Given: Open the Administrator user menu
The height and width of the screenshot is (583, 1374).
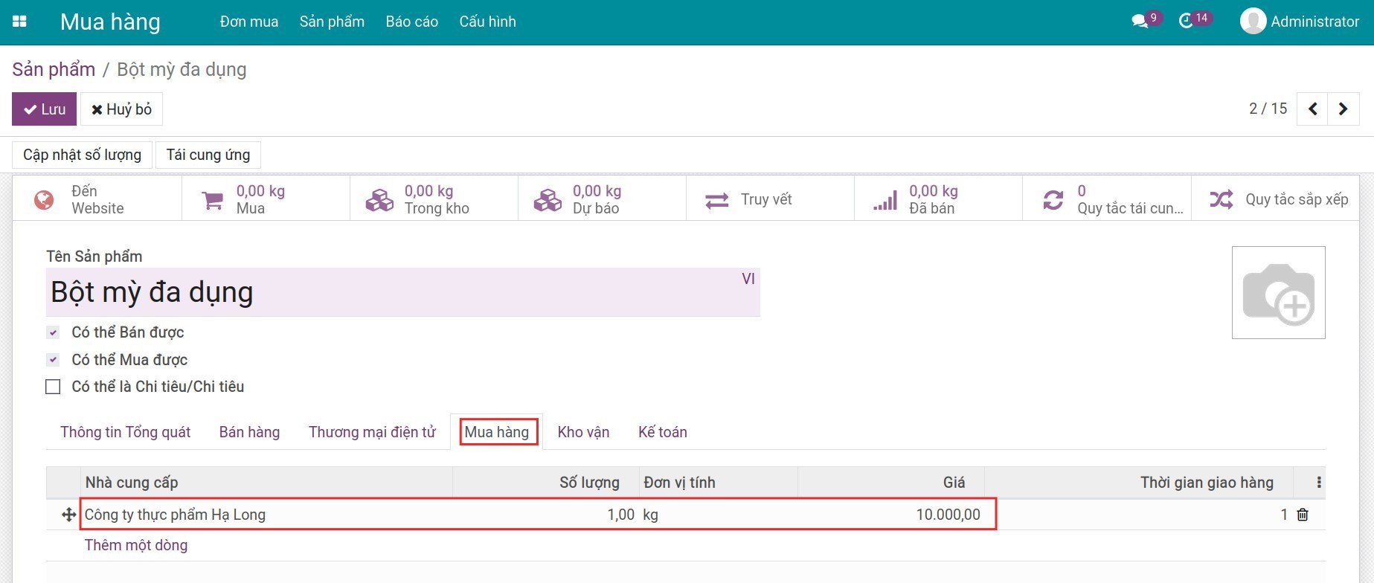Looking at the screenshot, I should (x=1300, y=22).
